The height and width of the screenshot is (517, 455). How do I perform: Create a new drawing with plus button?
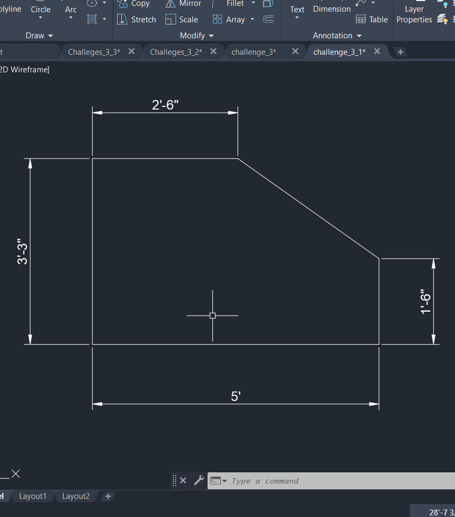[400, 51]
